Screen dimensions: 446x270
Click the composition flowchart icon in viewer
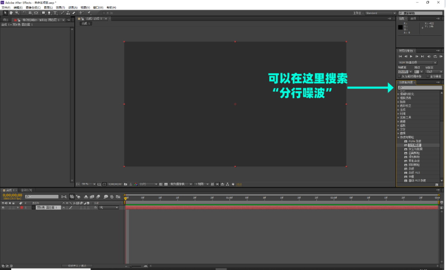pos(228,184)
